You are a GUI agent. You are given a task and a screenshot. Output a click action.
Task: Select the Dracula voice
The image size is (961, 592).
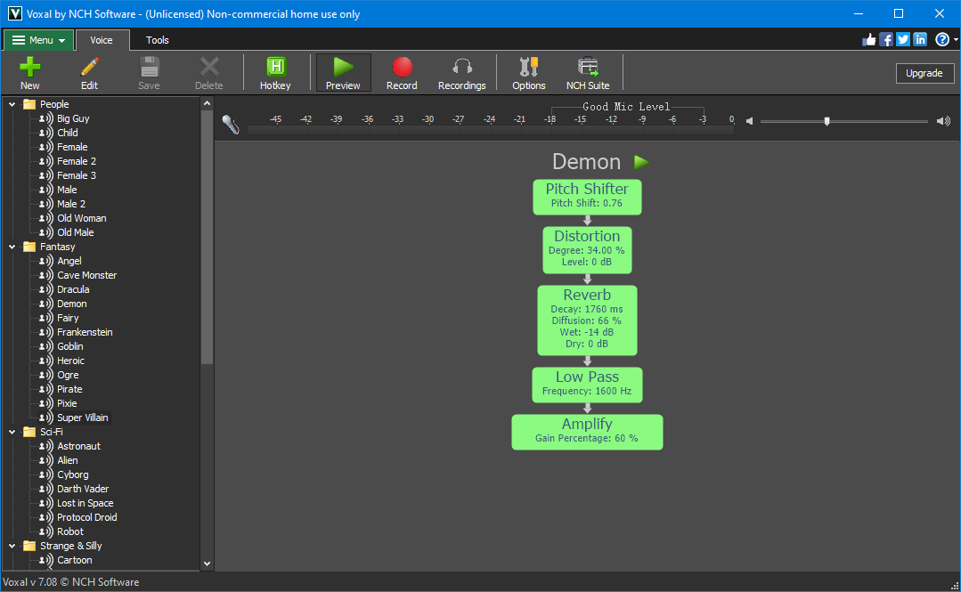coord(73,289)
